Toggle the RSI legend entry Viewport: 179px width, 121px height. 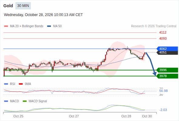(10, 84)
